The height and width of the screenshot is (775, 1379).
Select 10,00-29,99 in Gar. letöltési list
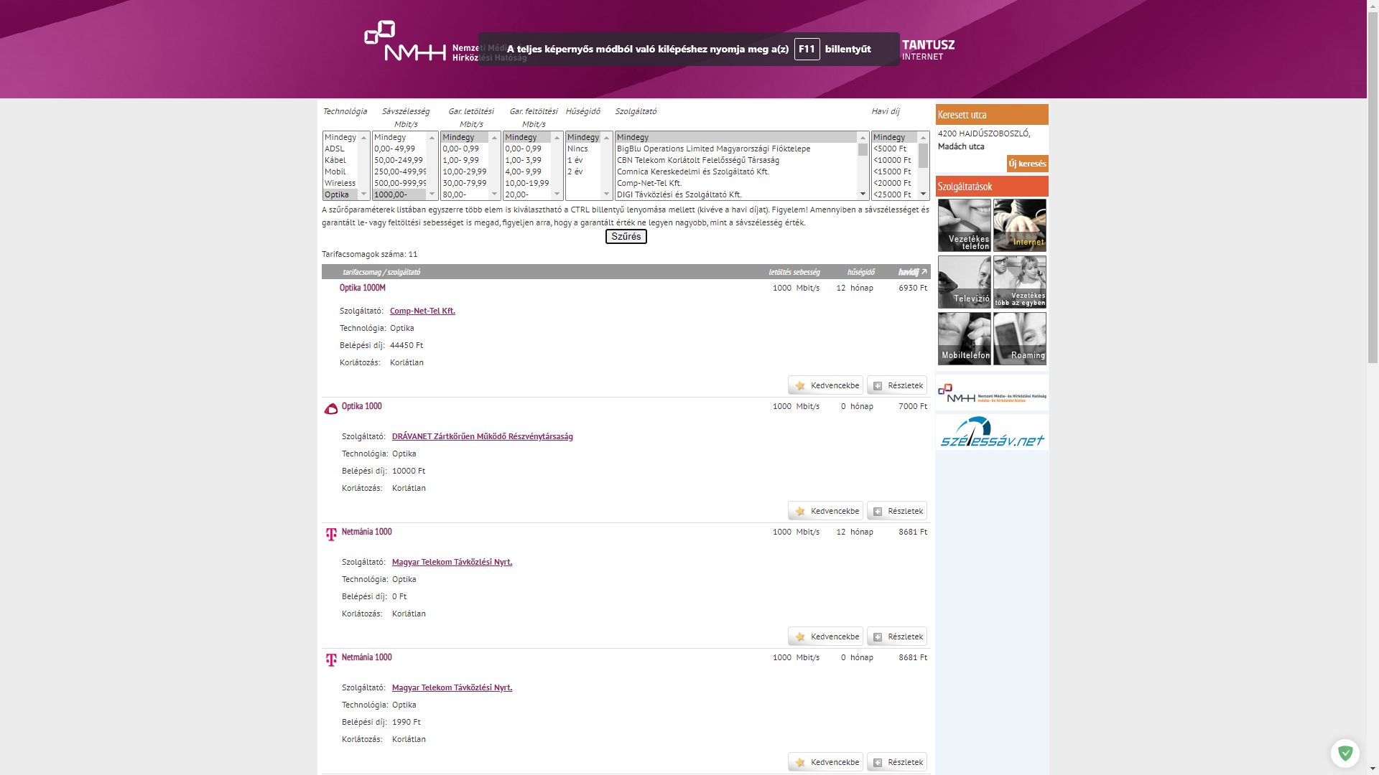click(465, 172)
